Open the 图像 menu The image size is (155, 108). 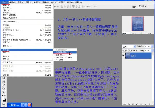(21, 2)
